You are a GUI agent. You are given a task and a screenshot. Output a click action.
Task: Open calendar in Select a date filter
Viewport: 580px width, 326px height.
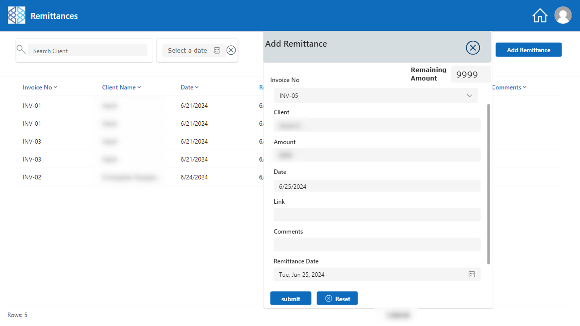[217, 50]
